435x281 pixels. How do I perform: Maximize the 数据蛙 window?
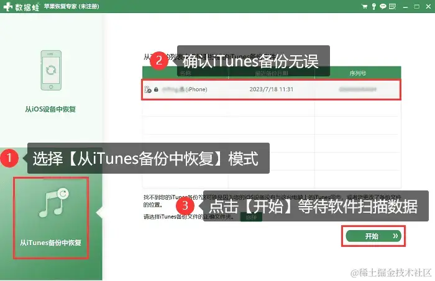417,7
